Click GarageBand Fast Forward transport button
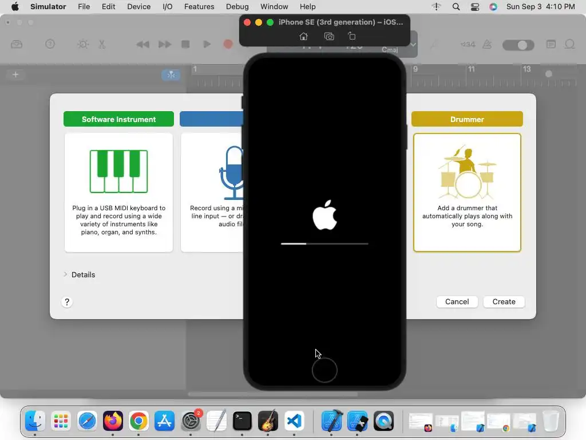This screenshot has height=440, width=586. coord(164,45)
